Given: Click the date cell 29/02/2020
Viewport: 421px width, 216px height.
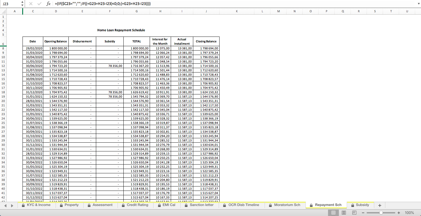Looking at the screenshot, I should (33, 48).
